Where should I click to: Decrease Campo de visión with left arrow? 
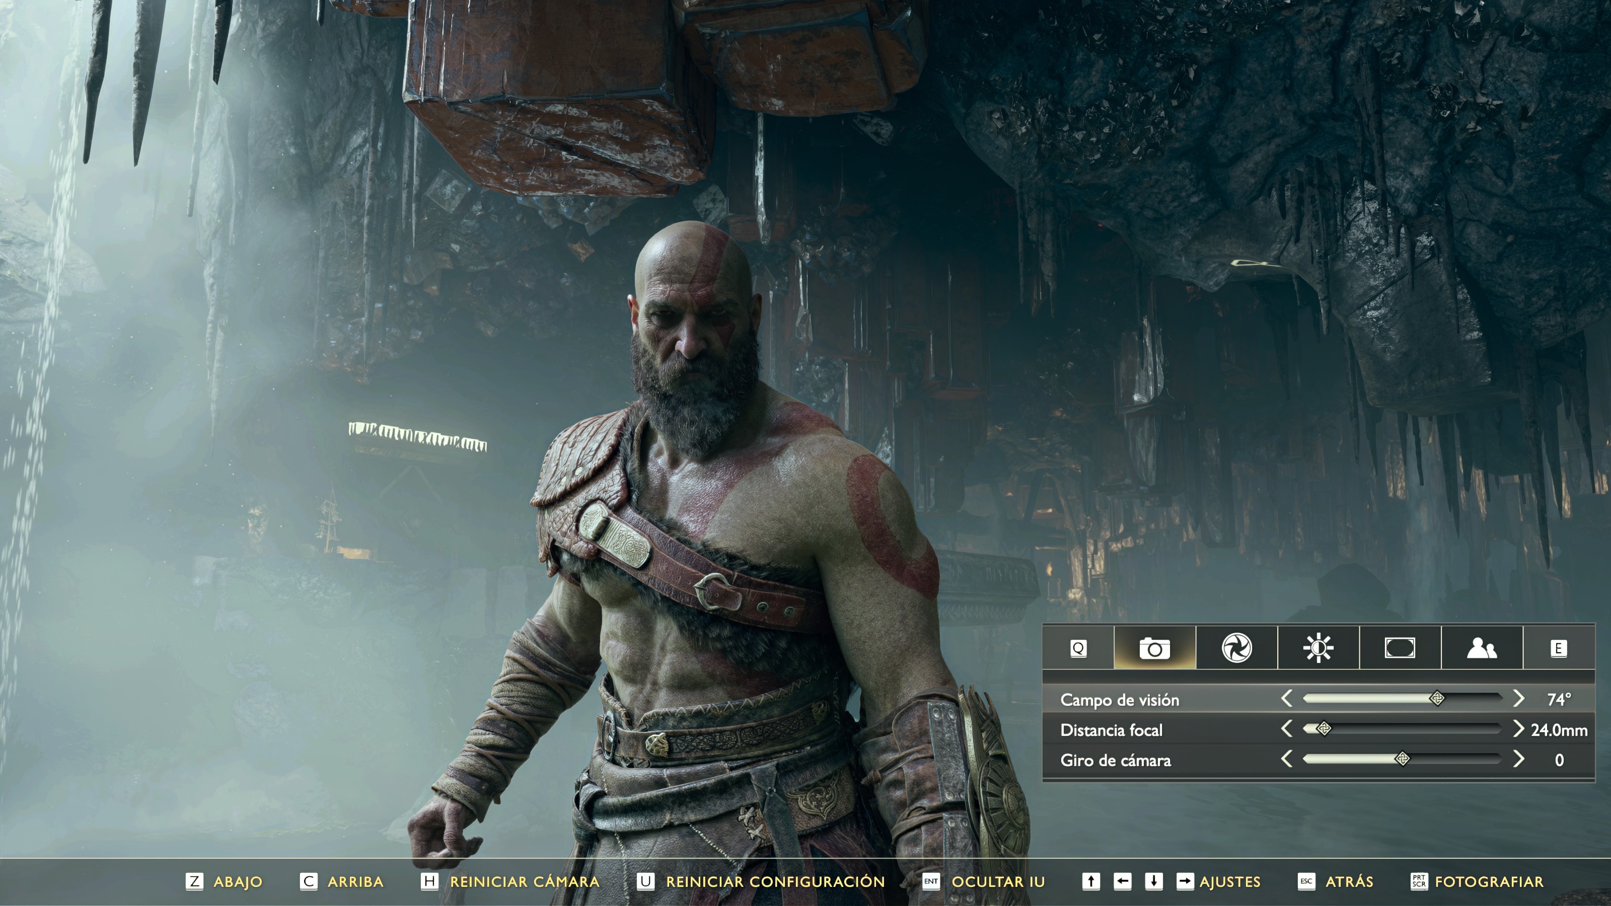(1286, 699)
